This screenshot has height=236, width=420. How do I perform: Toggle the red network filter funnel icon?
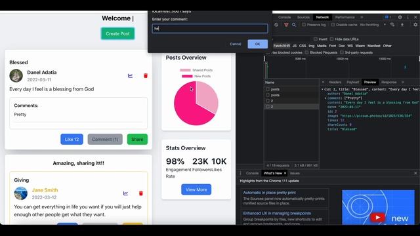tap(286, 25)
